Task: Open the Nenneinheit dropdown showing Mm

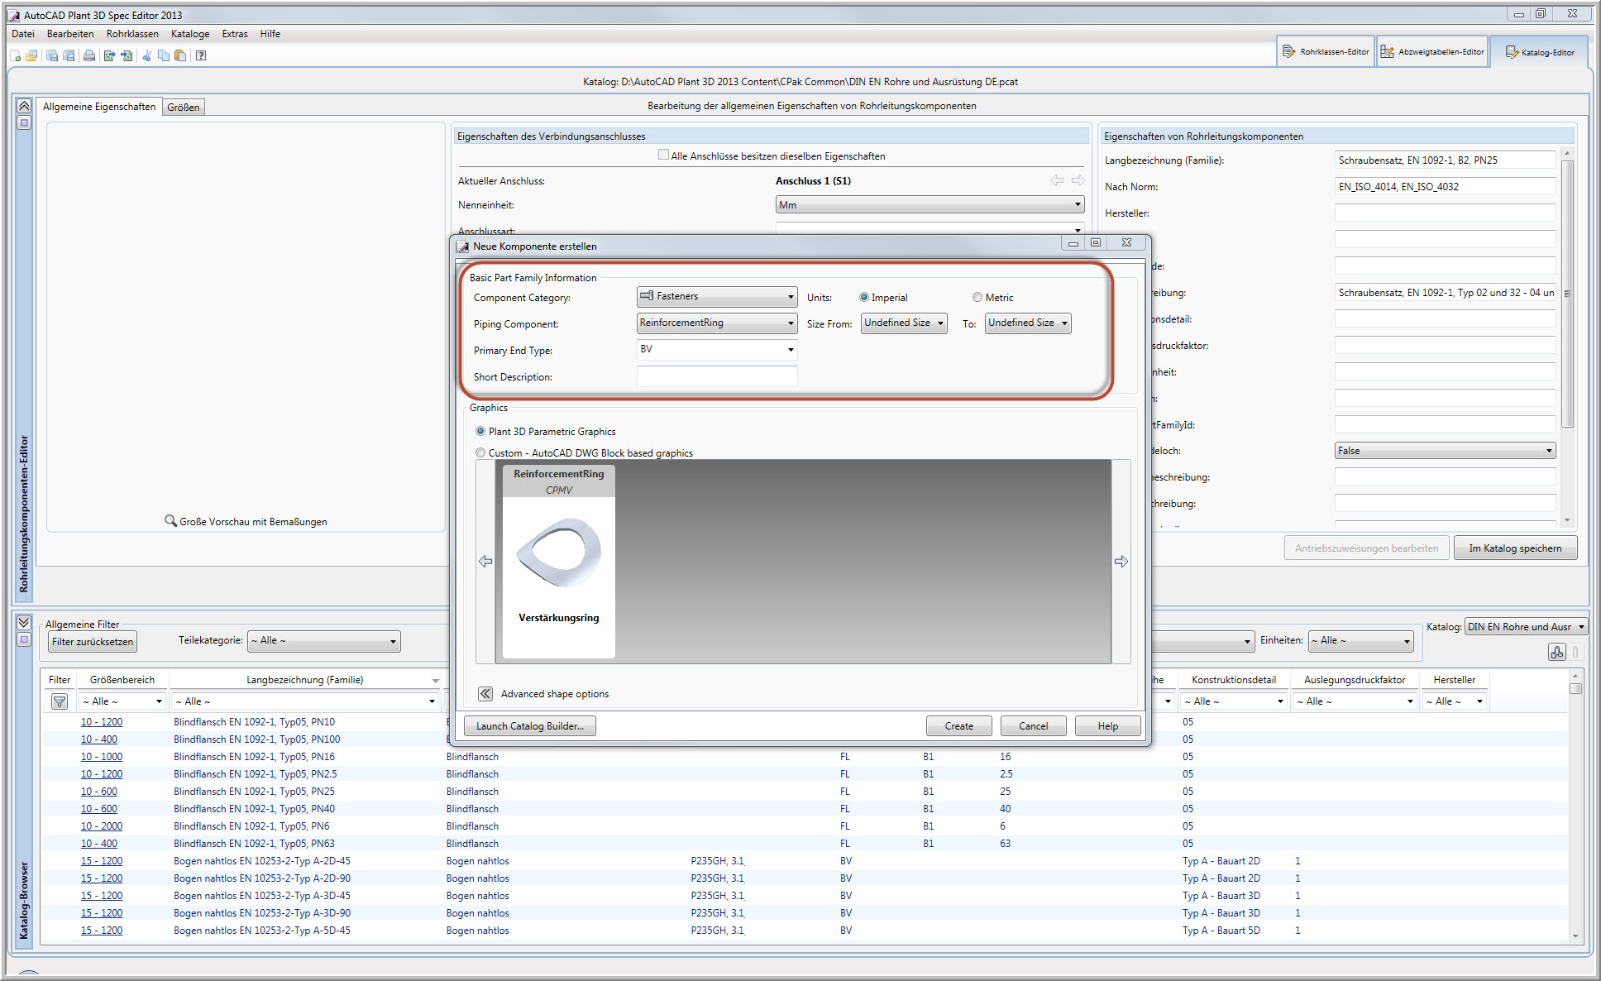Action: 930,204
